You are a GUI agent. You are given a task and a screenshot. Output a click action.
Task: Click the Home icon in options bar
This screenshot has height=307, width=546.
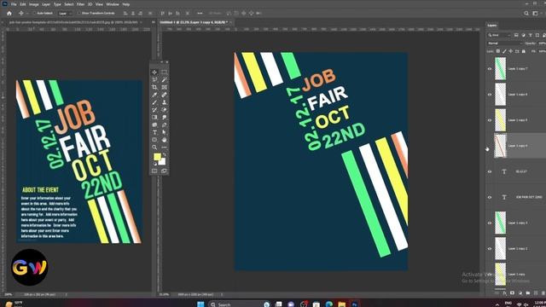[9, 14]
